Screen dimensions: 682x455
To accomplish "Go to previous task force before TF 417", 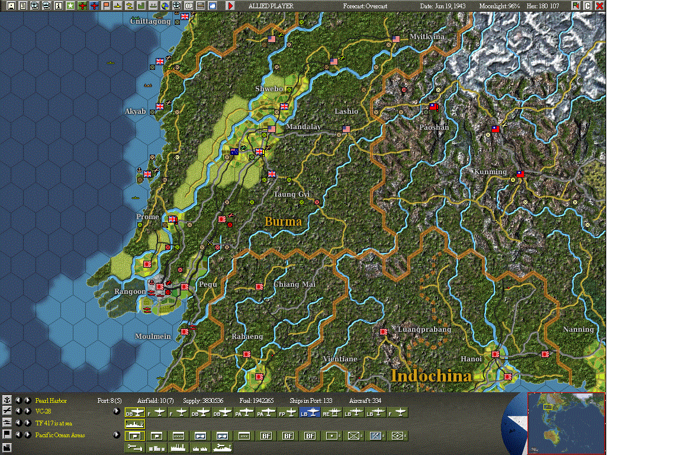I will (x=18, y=423).
